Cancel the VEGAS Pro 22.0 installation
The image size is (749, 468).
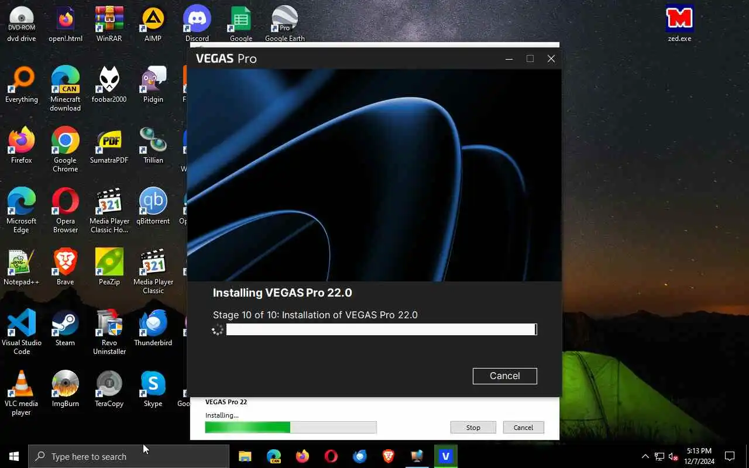(504, 376)
